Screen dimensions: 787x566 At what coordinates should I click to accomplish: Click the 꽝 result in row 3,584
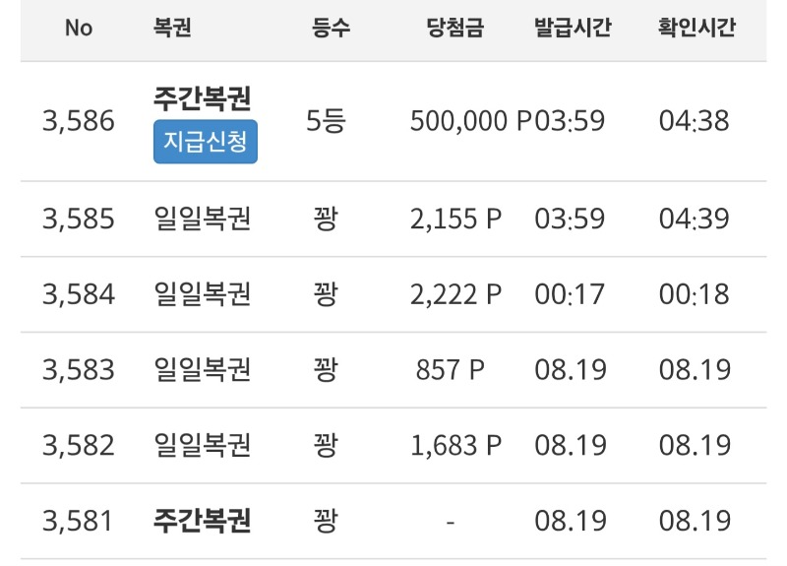(x=326, y=294)
